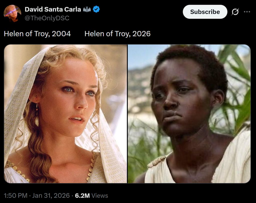Click the "Views" label

[100, 196]
